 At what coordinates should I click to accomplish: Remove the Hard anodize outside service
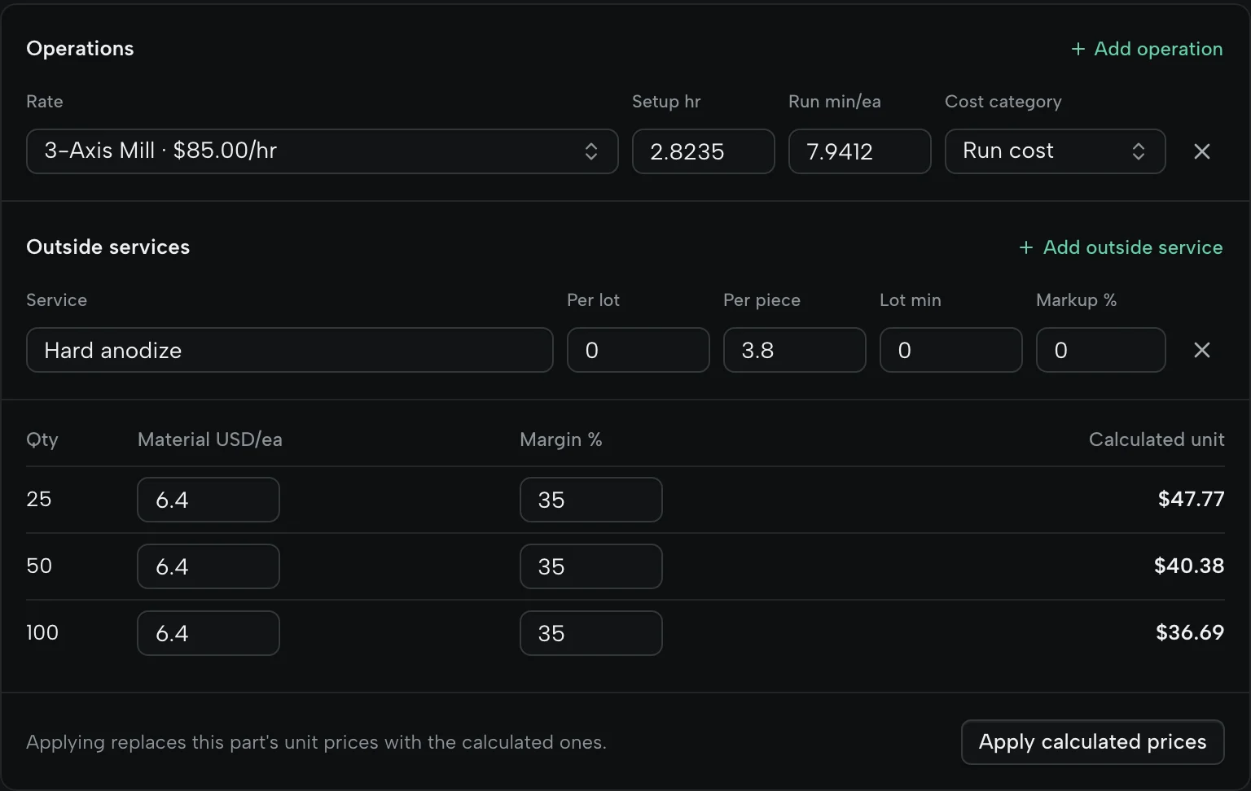click(1201, 350)
